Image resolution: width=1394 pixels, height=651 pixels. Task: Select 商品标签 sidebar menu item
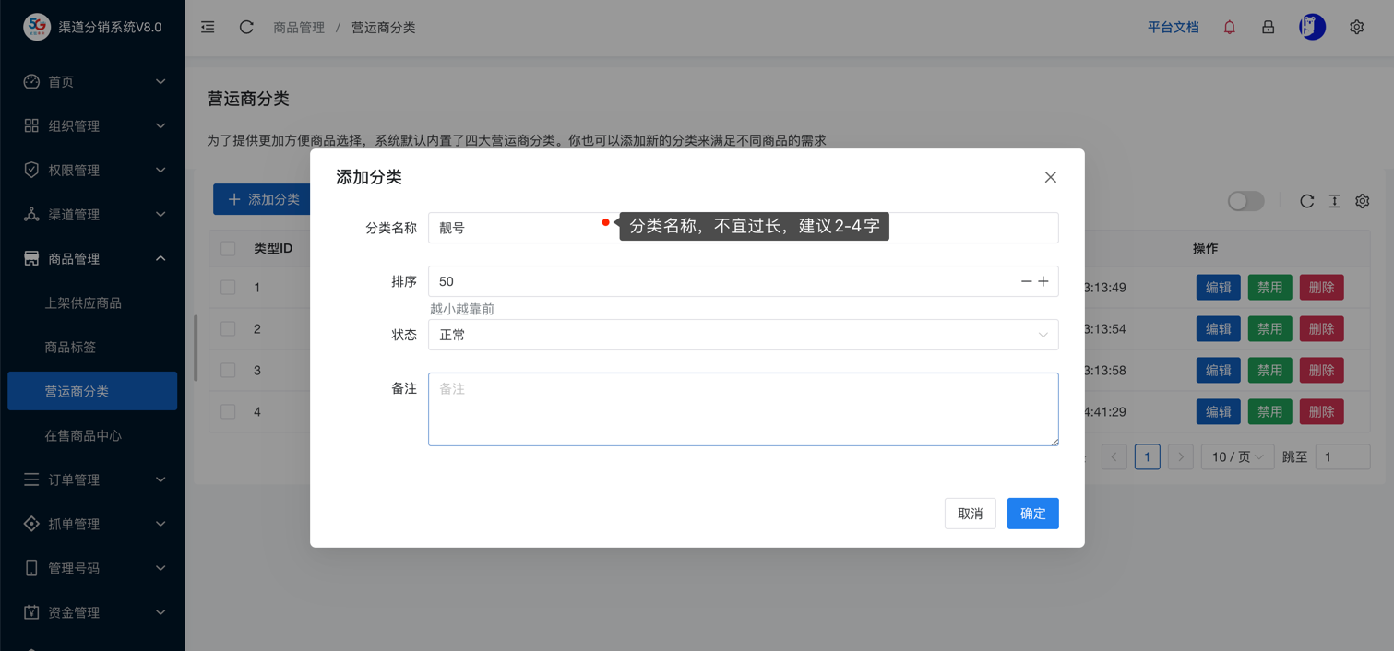(70, 347)
